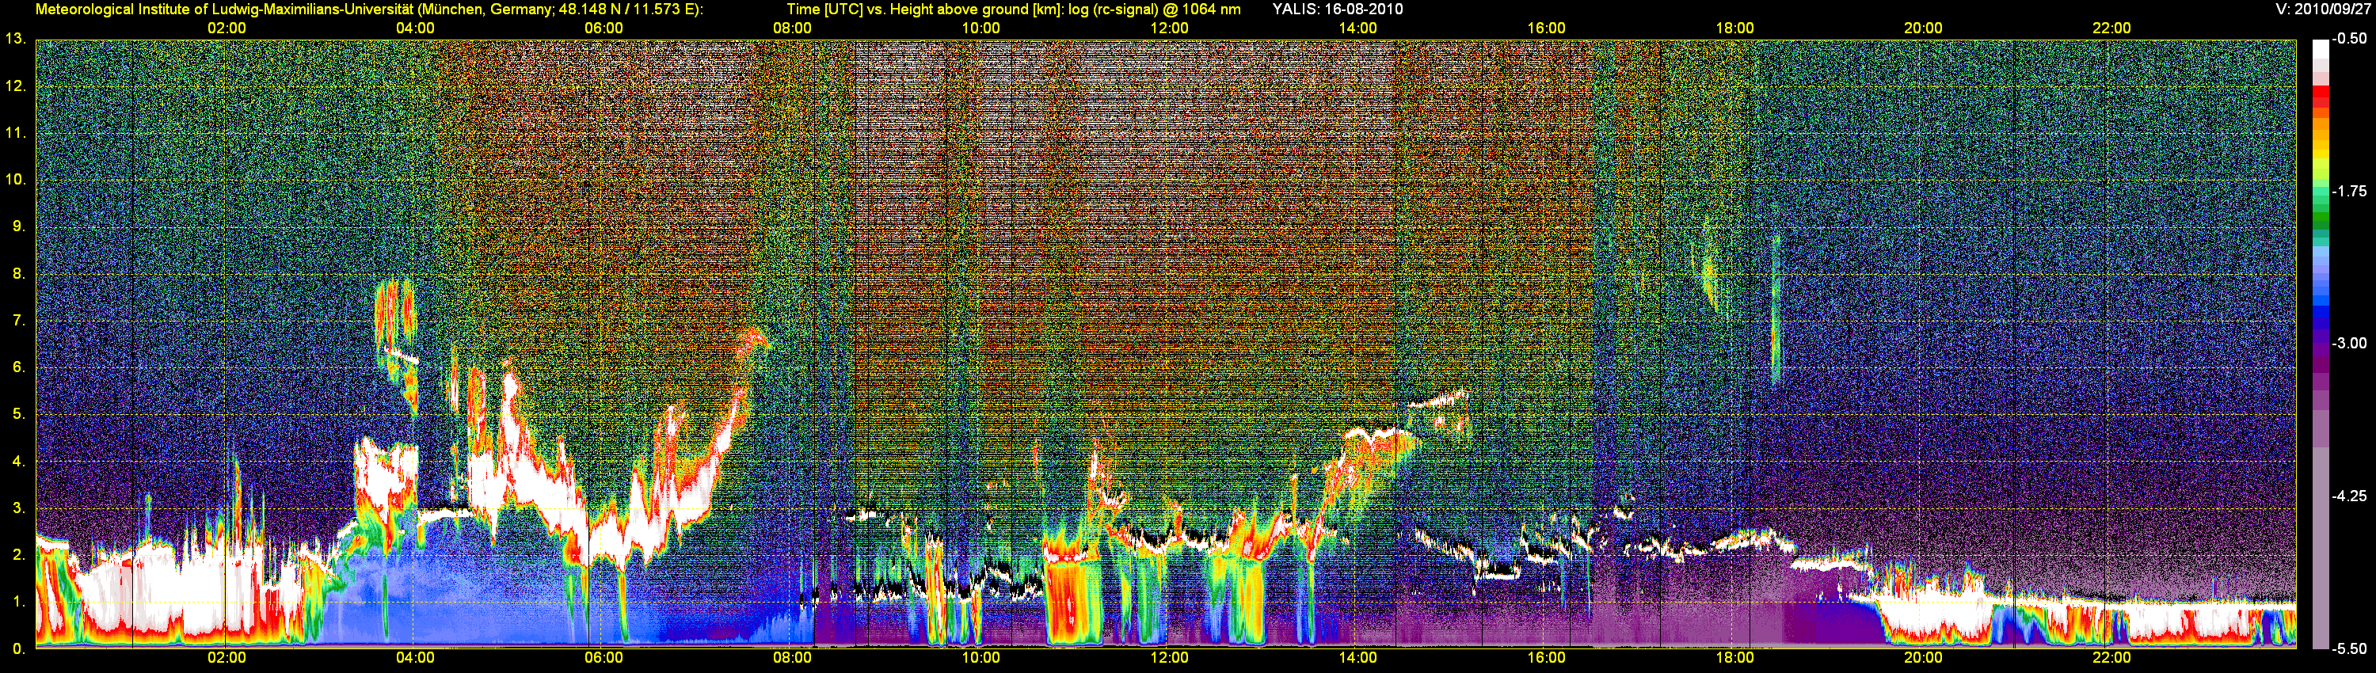Image resolution: width=2376 pixels, height=673 pixels.
Task: Click the '06:00' label on the top time axis
Action: [x=604, y=28]
